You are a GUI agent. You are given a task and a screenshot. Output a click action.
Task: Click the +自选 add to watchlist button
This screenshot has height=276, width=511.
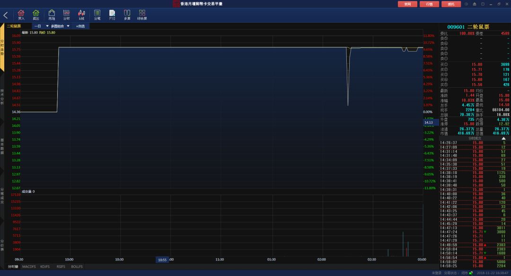point(80,26)
